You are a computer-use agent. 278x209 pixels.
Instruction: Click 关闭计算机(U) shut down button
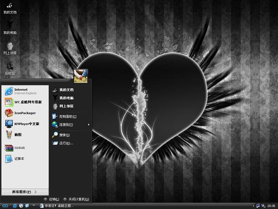(x=76, y=199)
